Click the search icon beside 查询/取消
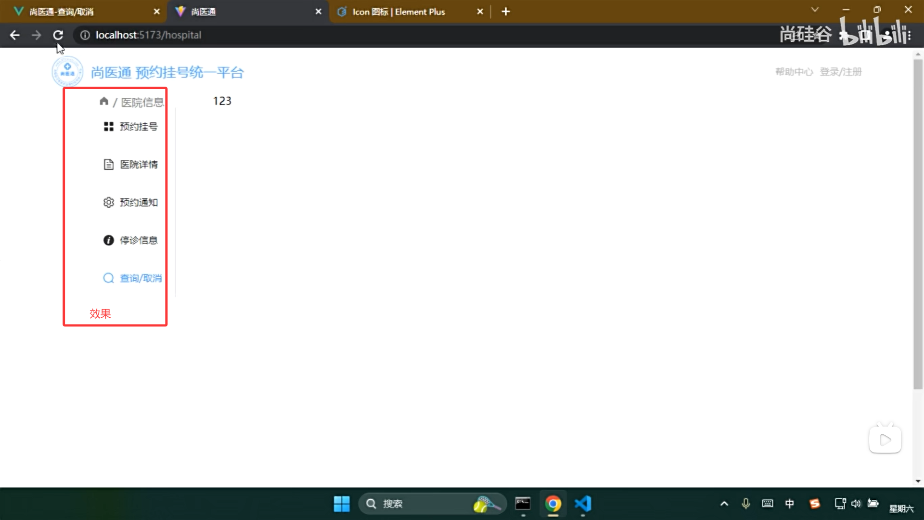The height and width of the screenshot is (520, 924). (109, 278)
